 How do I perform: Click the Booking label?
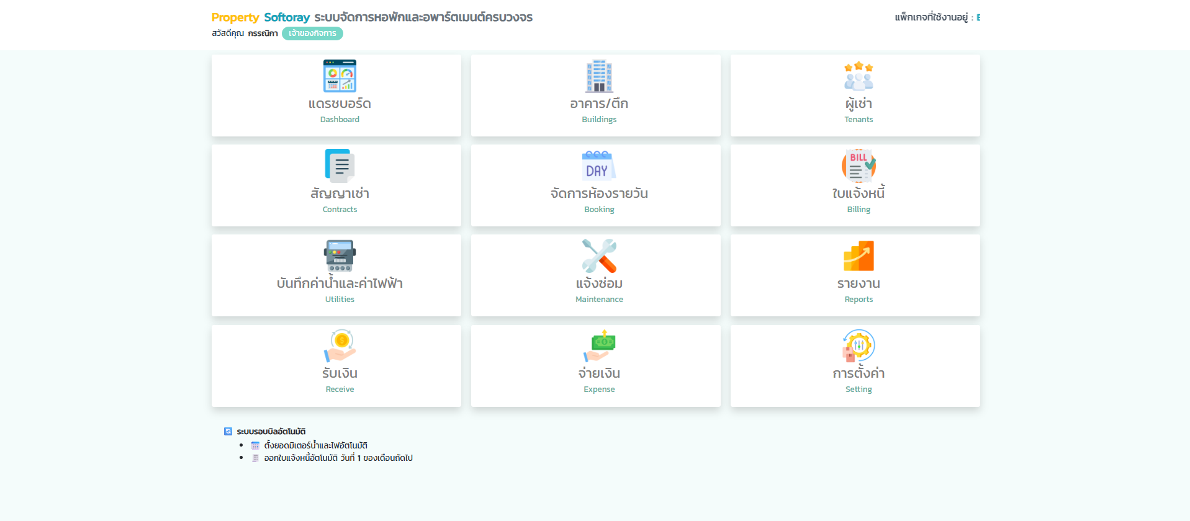(599, 209)
